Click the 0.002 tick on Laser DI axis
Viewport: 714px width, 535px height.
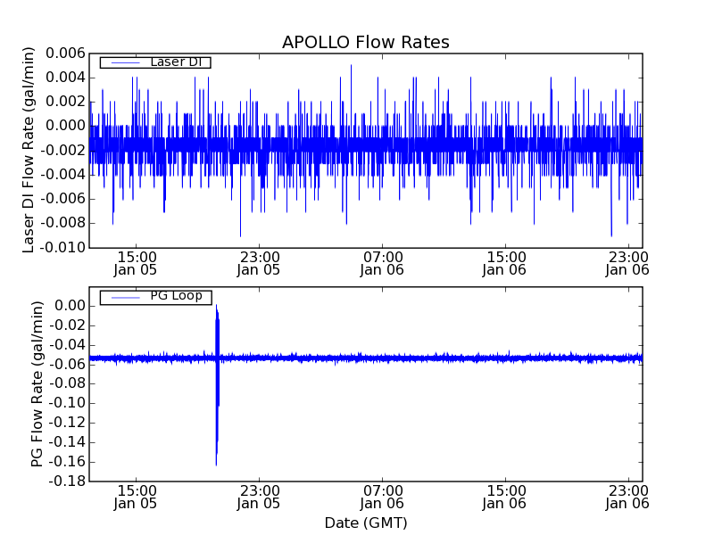click(65, 102)
